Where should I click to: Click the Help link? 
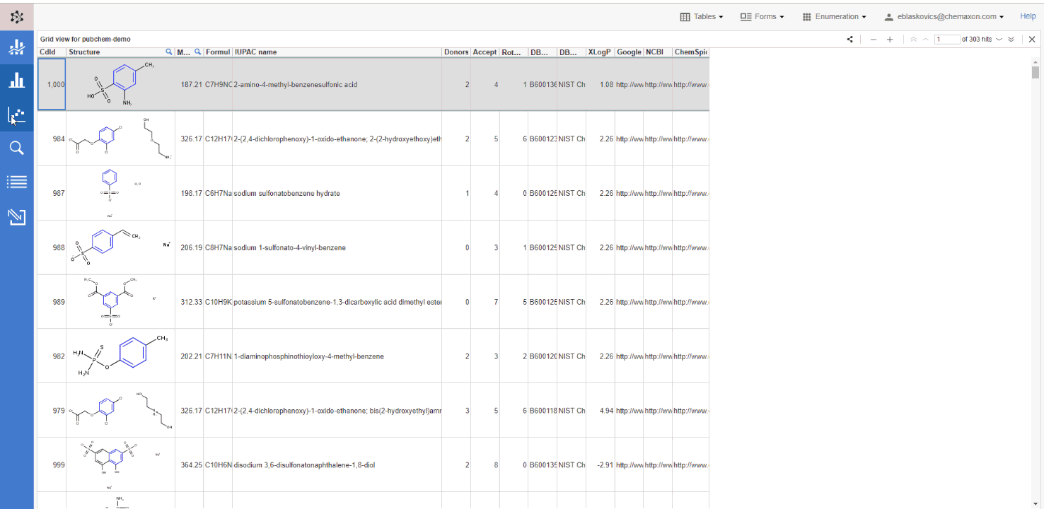point(1028,16)
